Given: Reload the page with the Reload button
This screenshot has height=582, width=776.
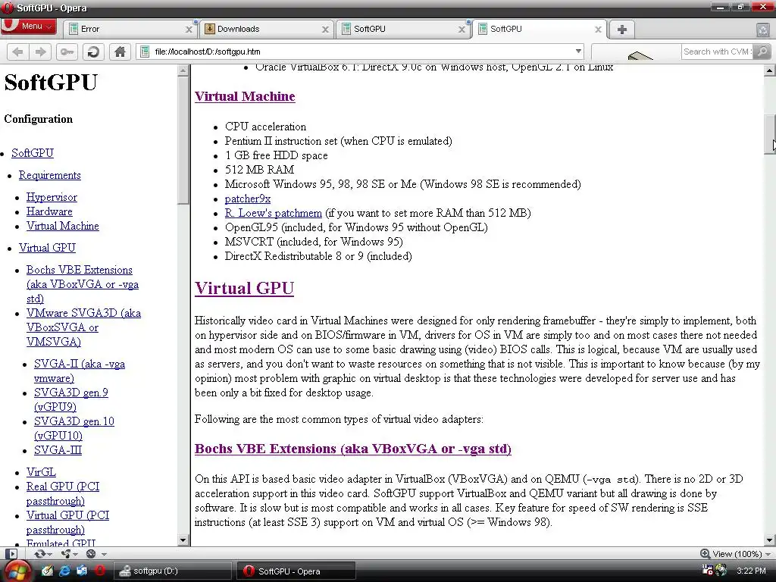Looking at the screenshot, I should tap(93, 52).
